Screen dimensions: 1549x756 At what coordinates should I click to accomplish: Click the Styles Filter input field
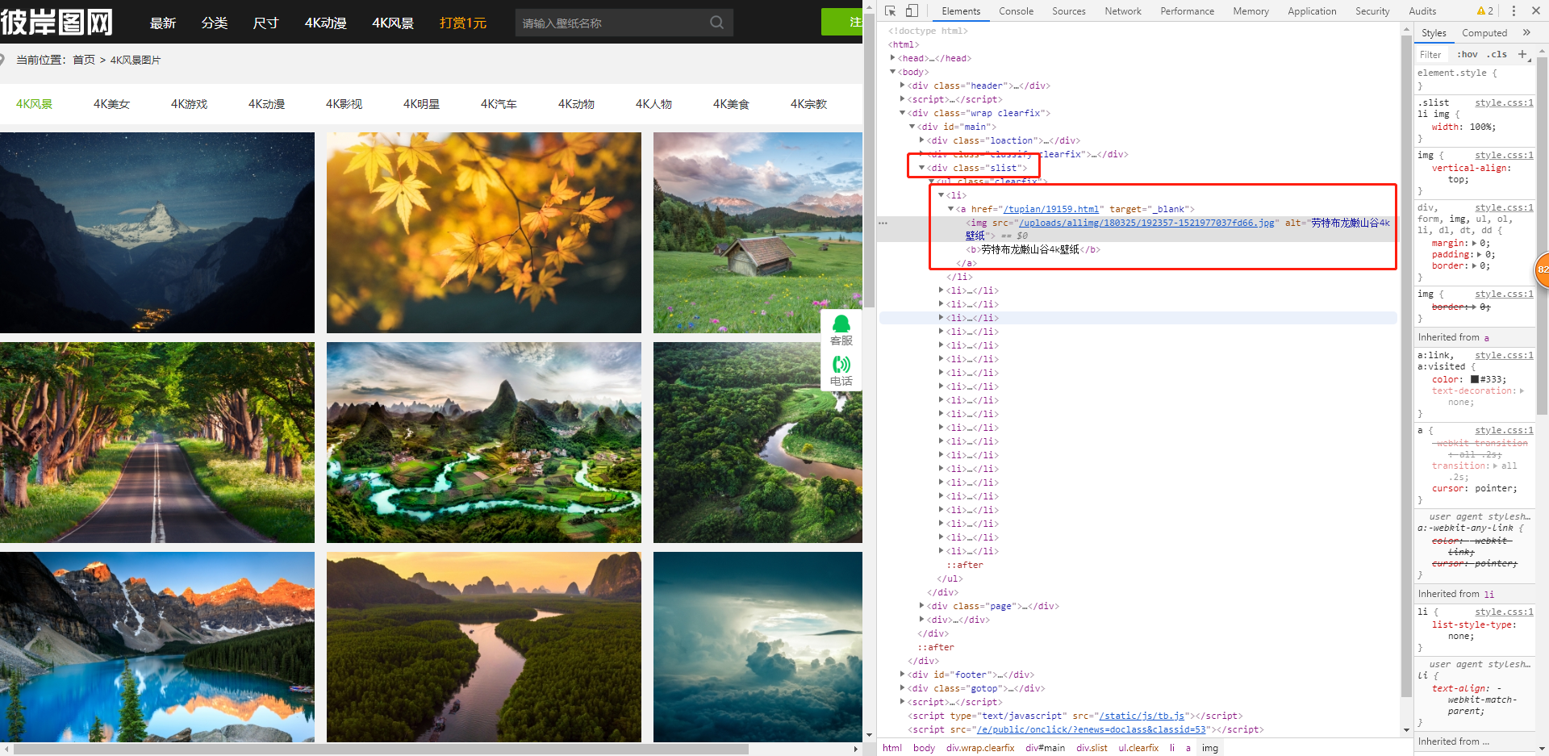tap(1434, 54)
